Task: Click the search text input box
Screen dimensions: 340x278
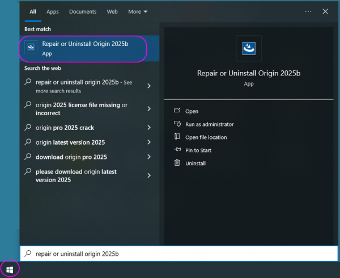Action: click(x=170, y=254)
